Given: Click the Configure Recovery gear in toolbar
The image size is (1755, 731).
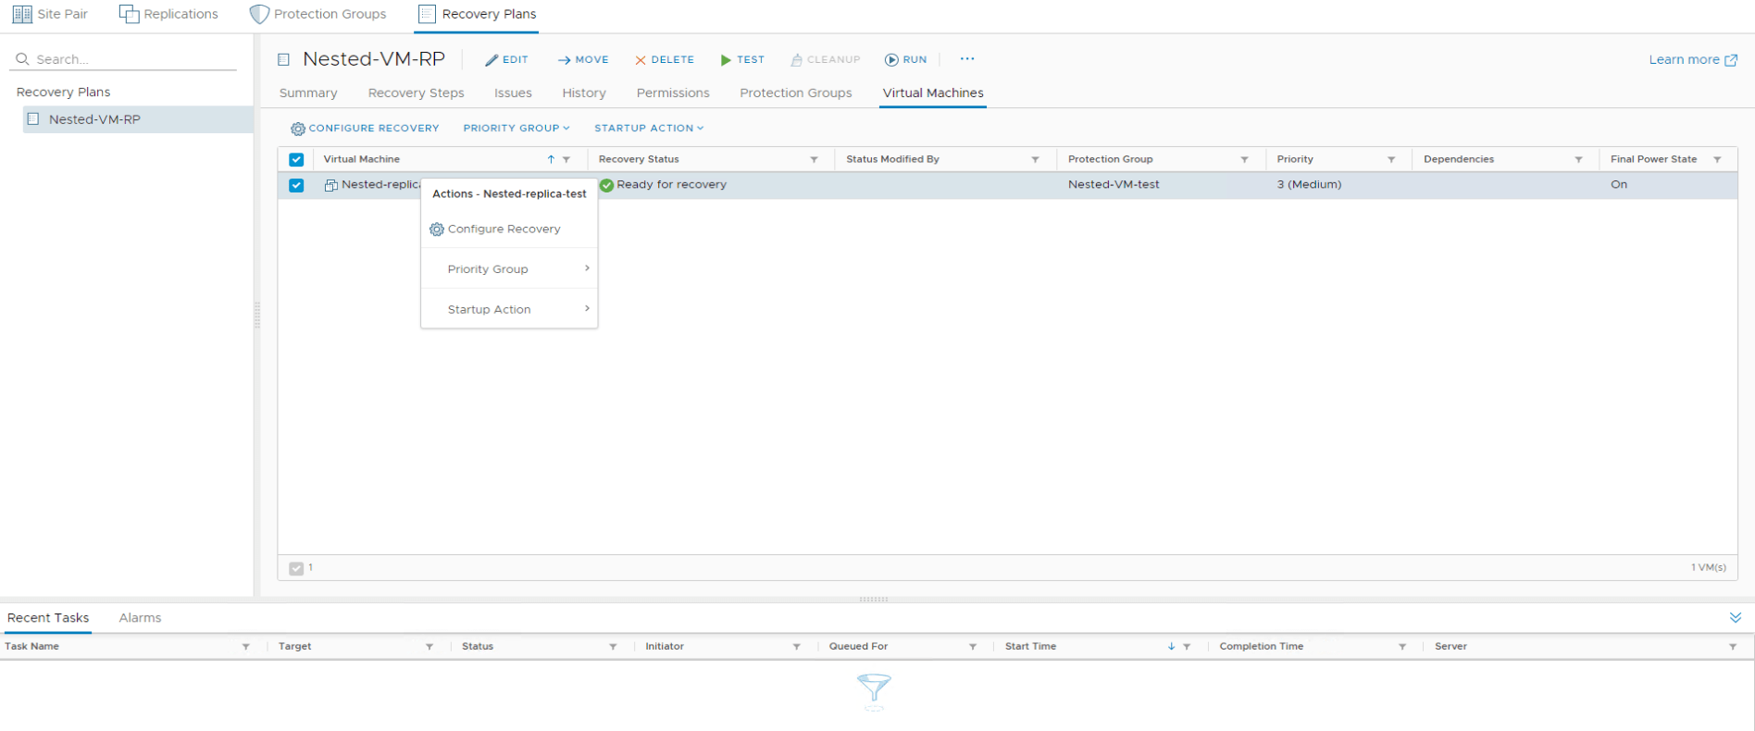Looking at the screenshot, I should click(x=298, y=129).
